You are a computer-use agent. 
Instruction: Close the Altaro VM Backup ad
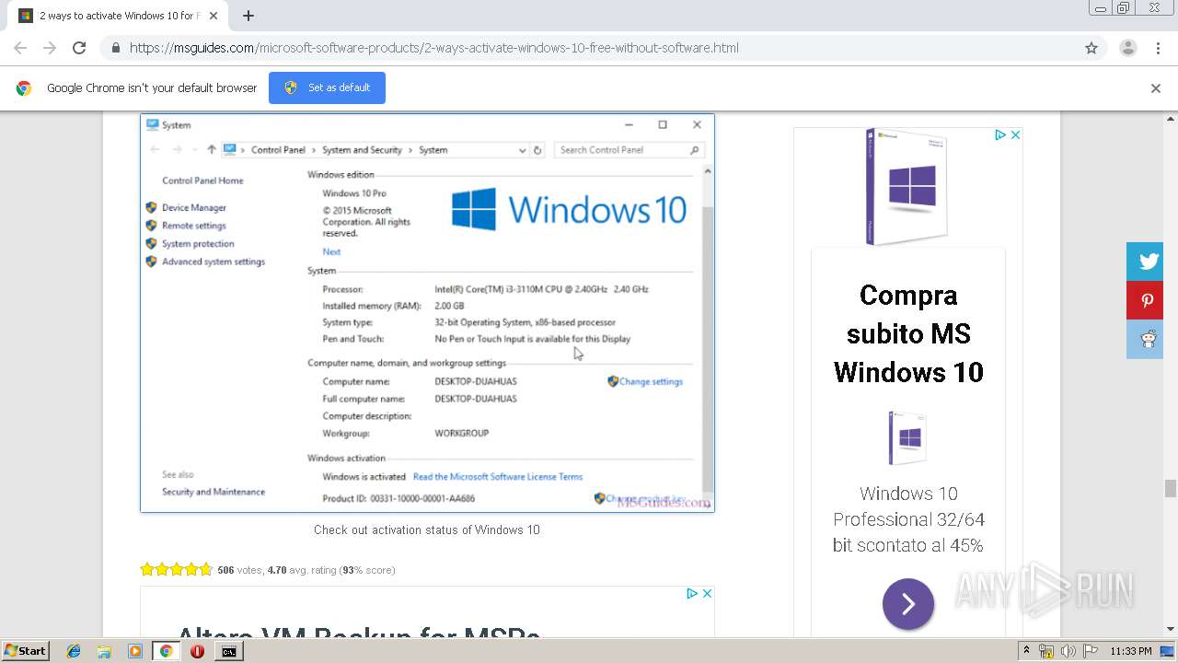click(x=707, y=593)
